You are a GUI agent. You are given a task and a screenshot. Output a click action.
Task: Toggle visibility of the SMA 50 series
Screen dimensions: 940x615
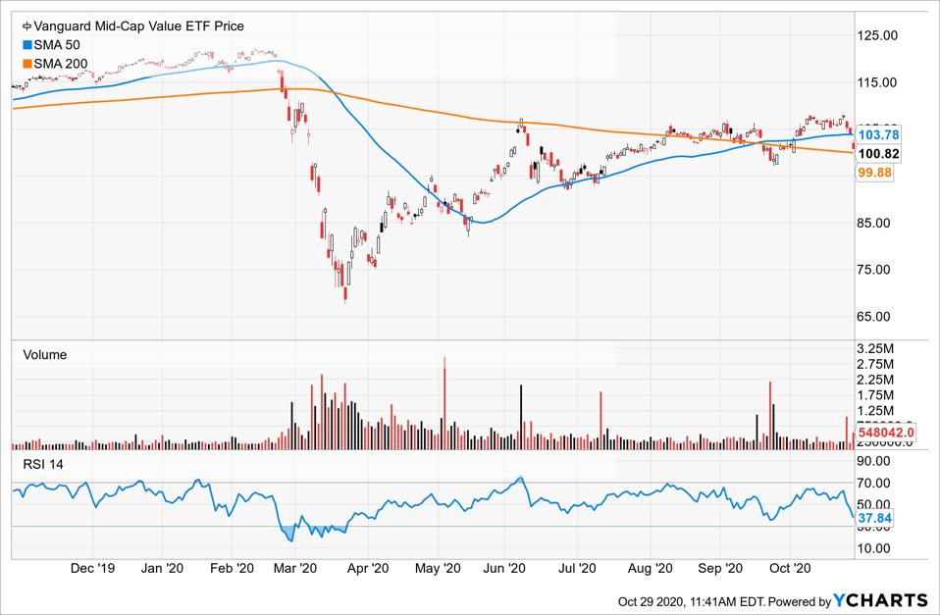(57, 44)
